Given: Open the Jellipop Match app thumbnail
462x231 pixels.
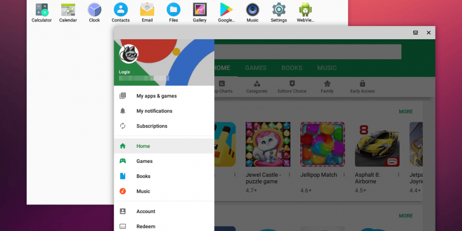Looking at the screenshot, I should click(x=323, y=144).
